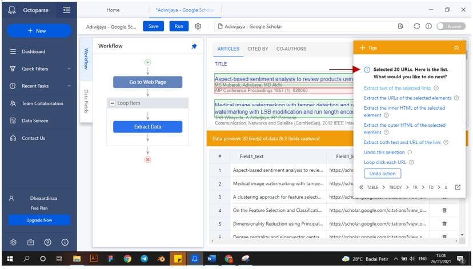This screenshot has height=269, width=473.
Task: Unpin the Workflow panel pin icon
Action: (x=194, y=47)
